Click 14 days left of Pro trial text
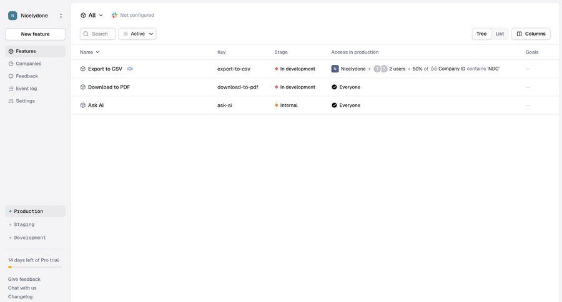The height and width of the screenshot is (302, 562). (33, 260)
